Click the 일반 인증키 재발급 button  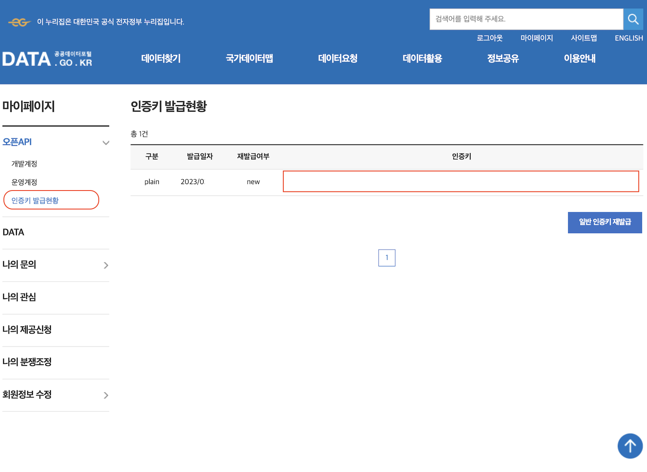point(605,222)
